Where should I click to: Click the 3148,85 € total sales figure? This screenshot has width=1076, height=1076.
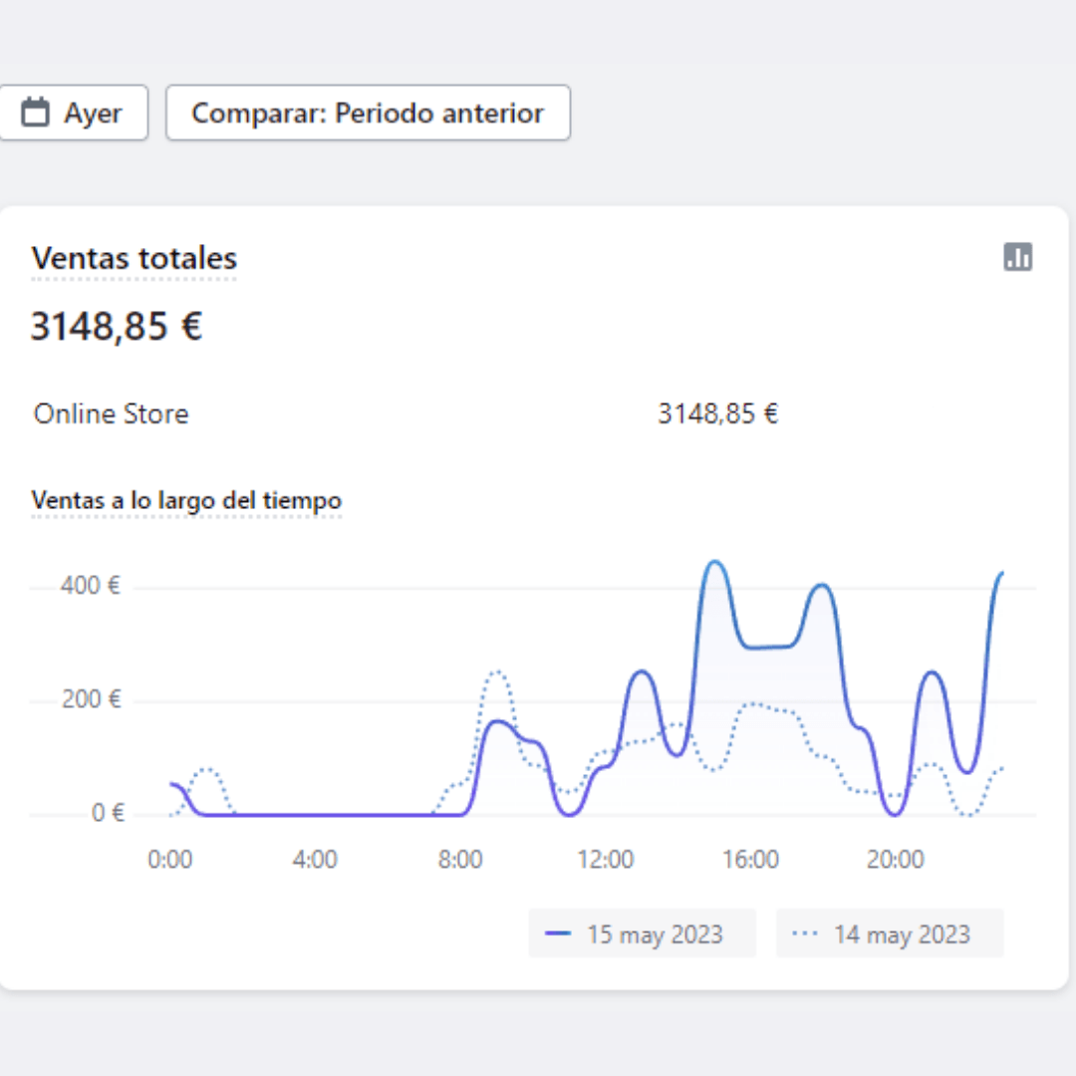pos(117,326)
